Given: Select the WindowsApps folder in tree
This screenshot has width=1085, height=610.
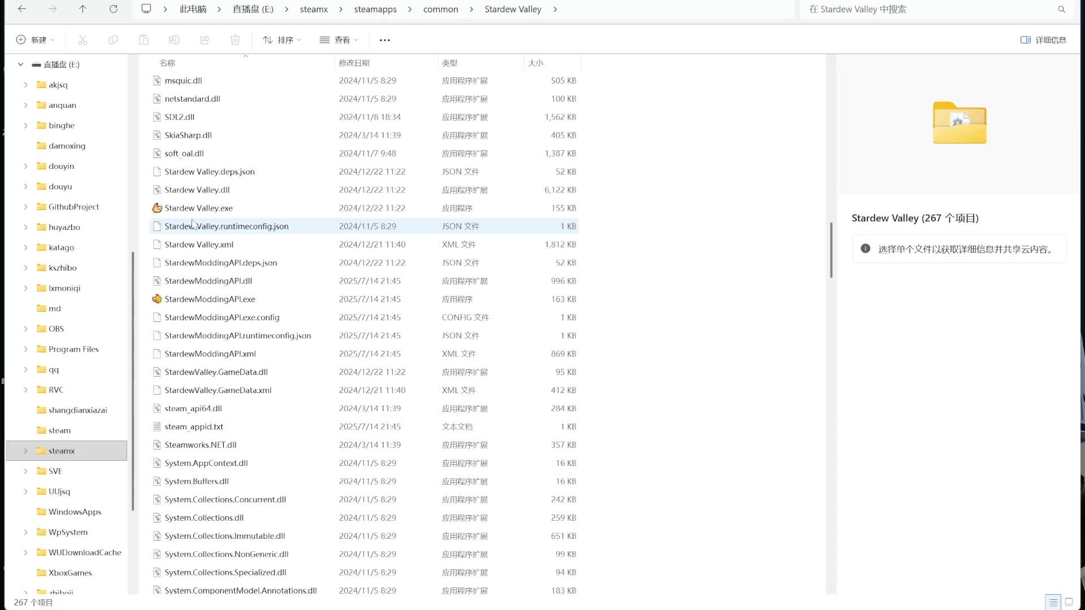Looking at the screenshot, I should coord(75,512).
